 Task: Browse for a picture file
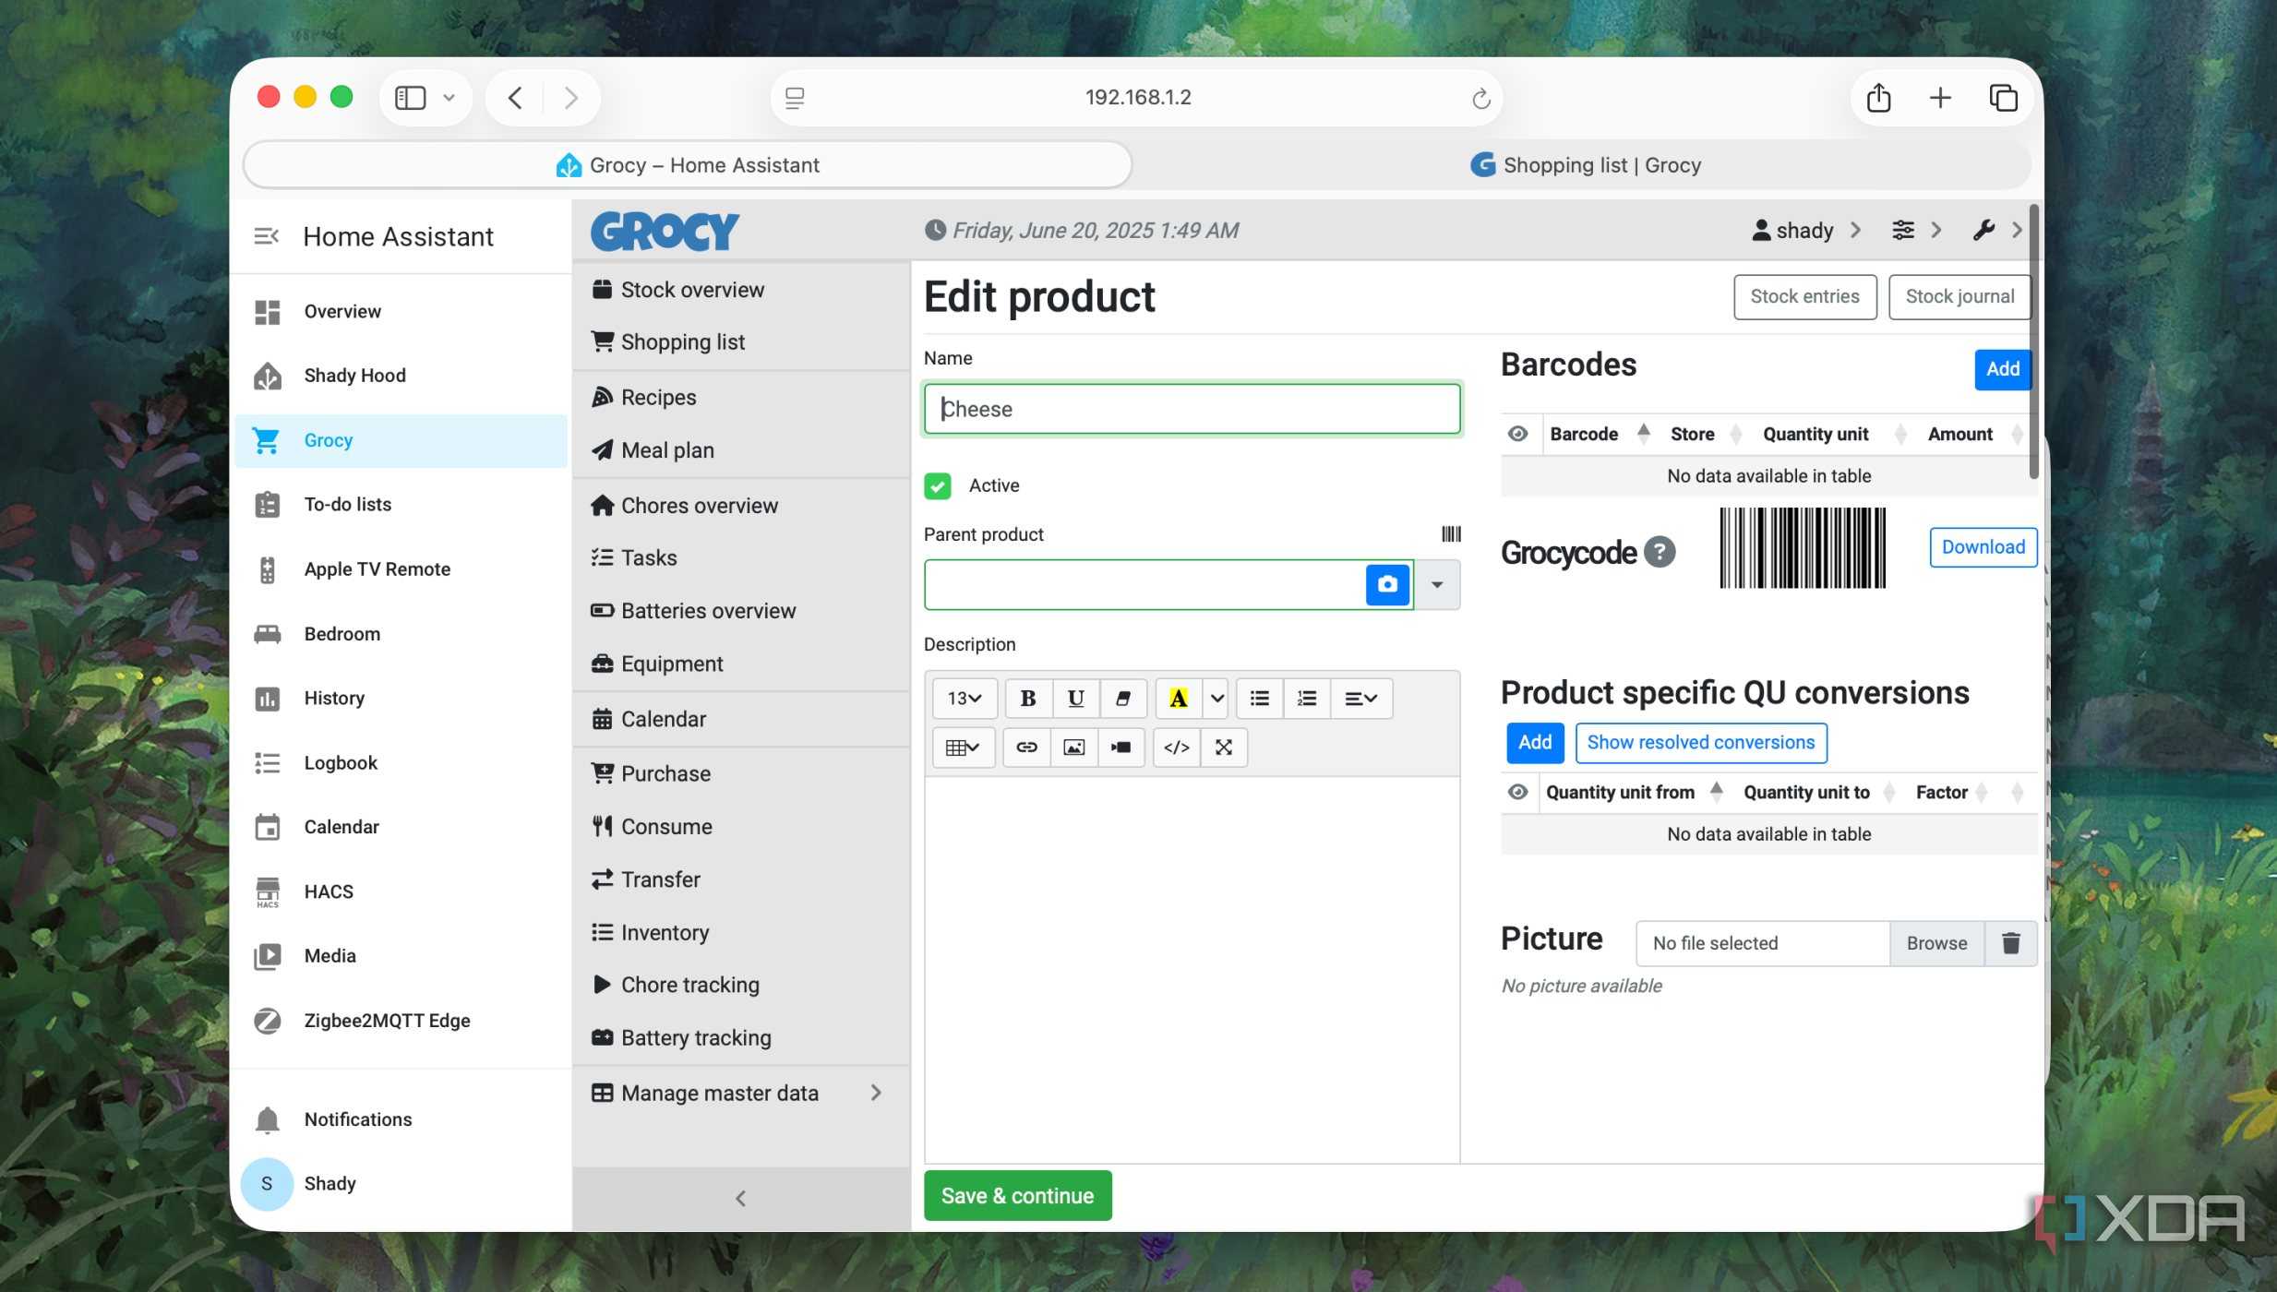tap(1936, 943)
